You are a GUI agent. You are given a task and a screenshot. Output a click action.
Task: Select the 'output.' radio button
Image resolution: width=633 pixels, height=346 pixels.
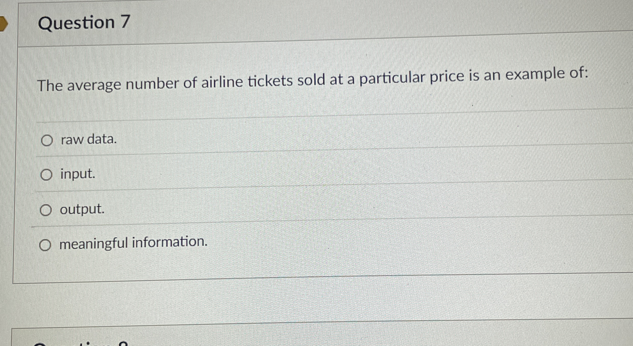(x=47, y=211)
